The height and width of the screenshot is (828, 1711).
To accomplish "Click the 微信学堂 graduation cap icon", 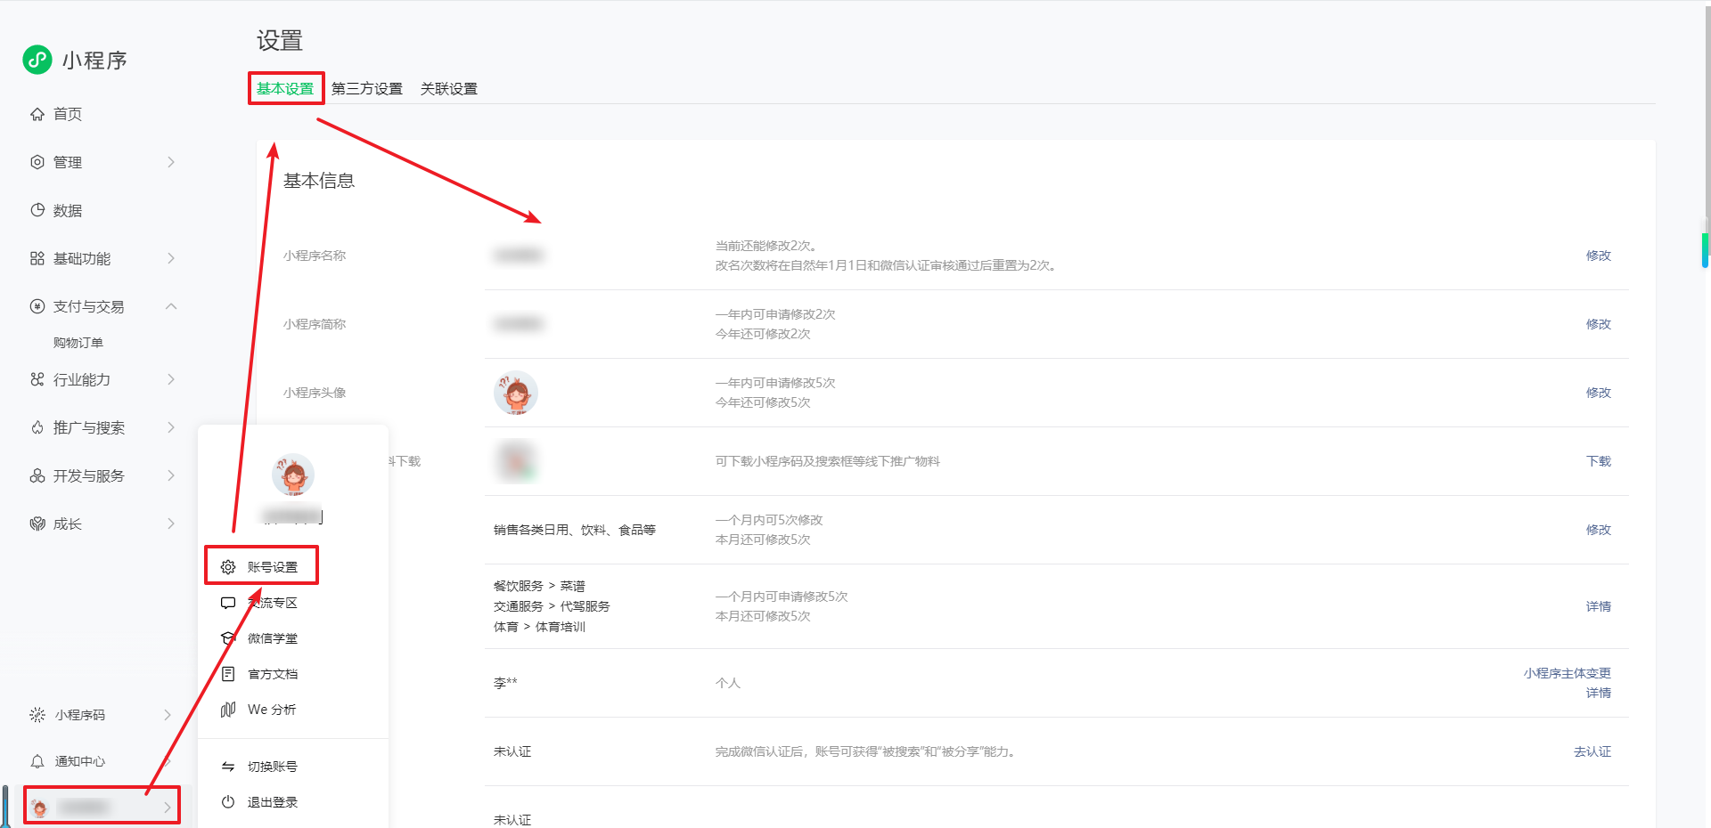I will pos(228,638).
